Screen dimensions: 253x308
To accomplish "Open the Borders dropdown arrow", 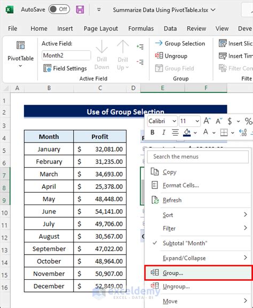I will pos(233,133).
